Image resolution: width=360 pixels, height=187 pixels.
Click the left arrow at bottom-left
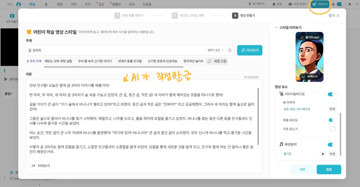[4, 178]
